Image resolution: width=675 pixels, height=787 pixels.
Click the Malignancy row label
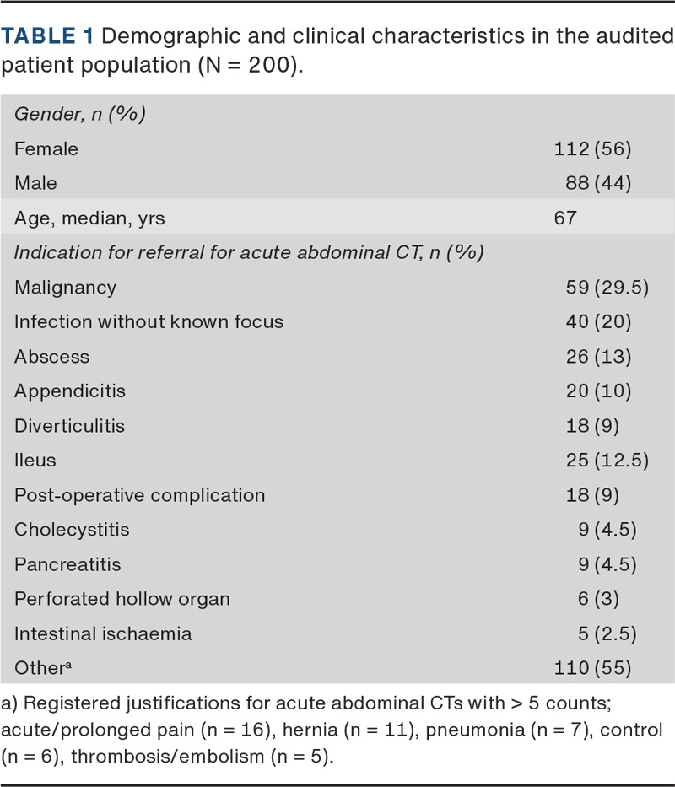(x=65, y=288)
